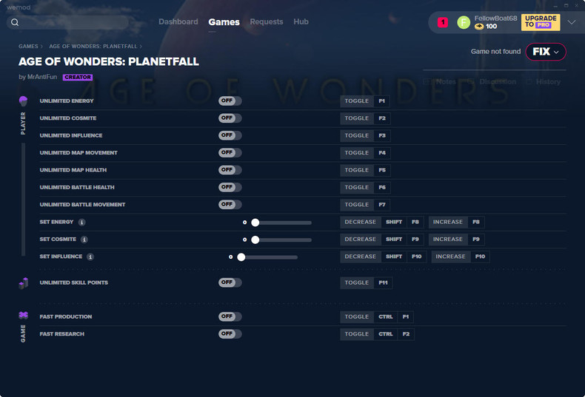
Task: Open the red notification badge
Action: pyautogui.click(x=443, y=22)
